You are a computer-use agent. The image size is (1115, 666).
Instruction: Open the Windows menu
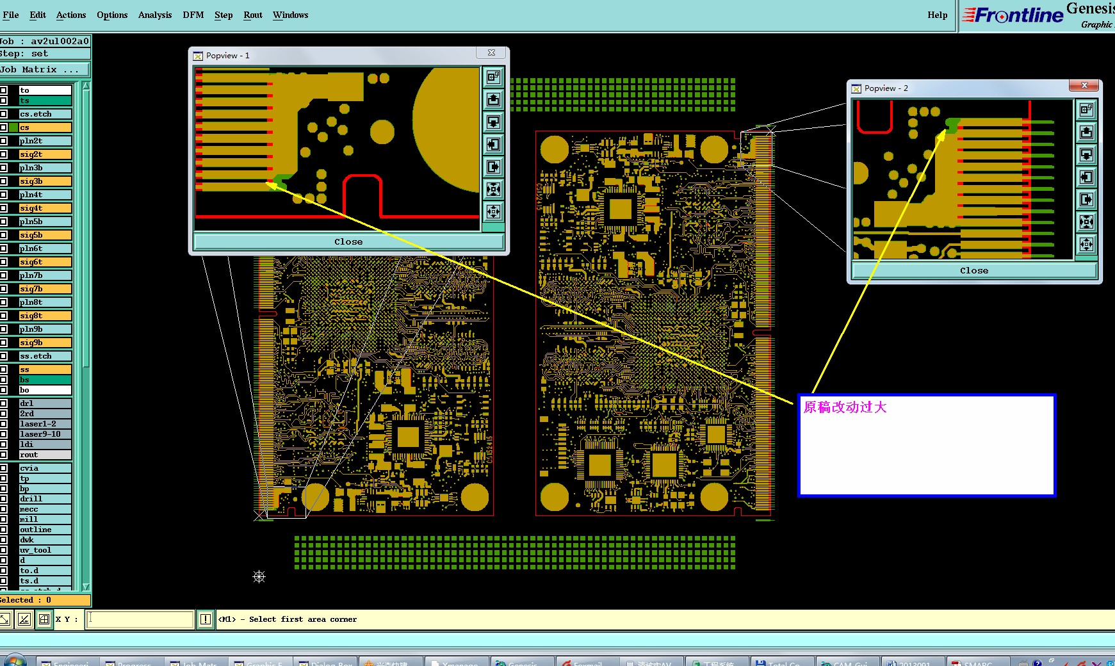point(291,15)
